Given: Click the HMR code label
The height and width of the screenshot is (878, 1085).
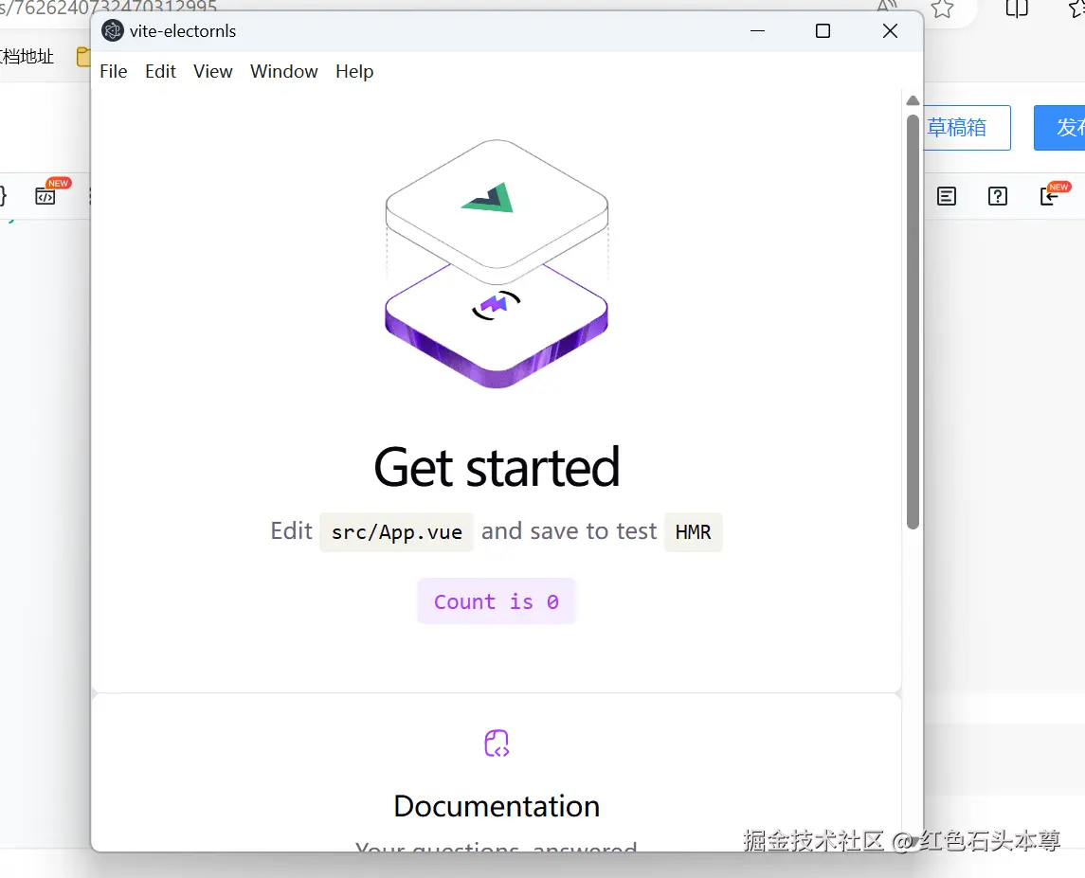Looking at the screenshot, I should 694,532.
